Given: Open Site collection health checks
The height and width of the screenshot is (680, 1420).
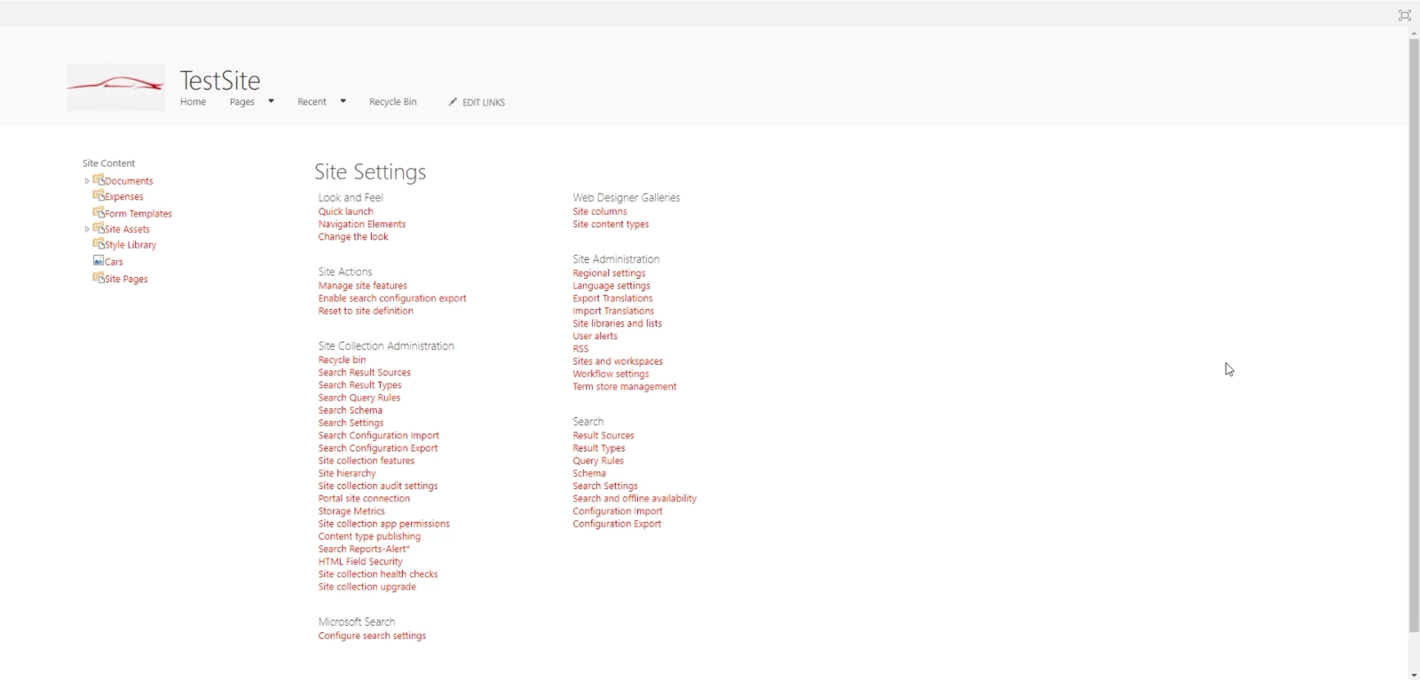Looking at the screenshot, I should [x=378, y=573].
